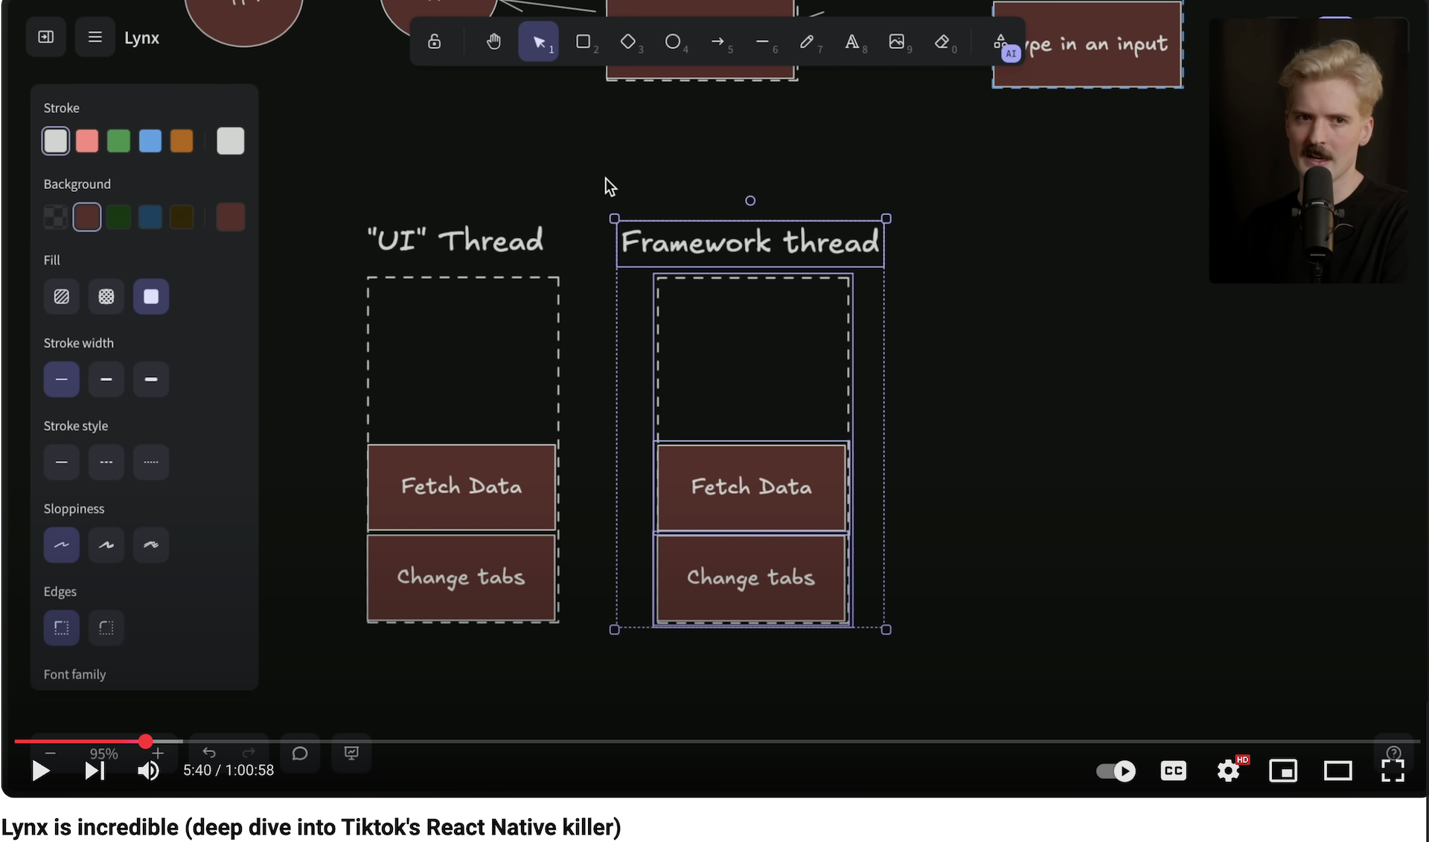Select the arrow/connector line tool
This screenshot has height=842, width=1429.
point(717,42)
